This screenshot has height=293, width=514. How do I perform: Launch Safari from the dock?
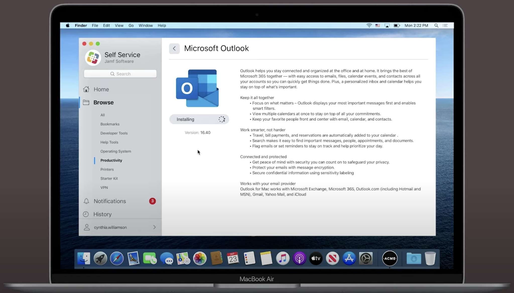(117, 258)
